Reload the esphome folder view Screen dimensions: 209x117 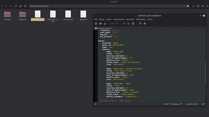click(16, 6)
